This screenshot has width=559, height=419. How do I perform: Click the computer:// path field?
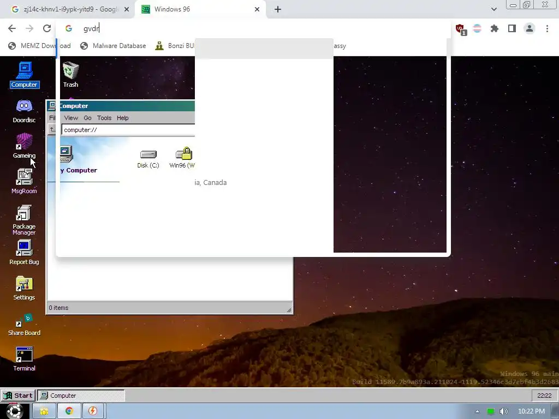[x=128, y=130]
